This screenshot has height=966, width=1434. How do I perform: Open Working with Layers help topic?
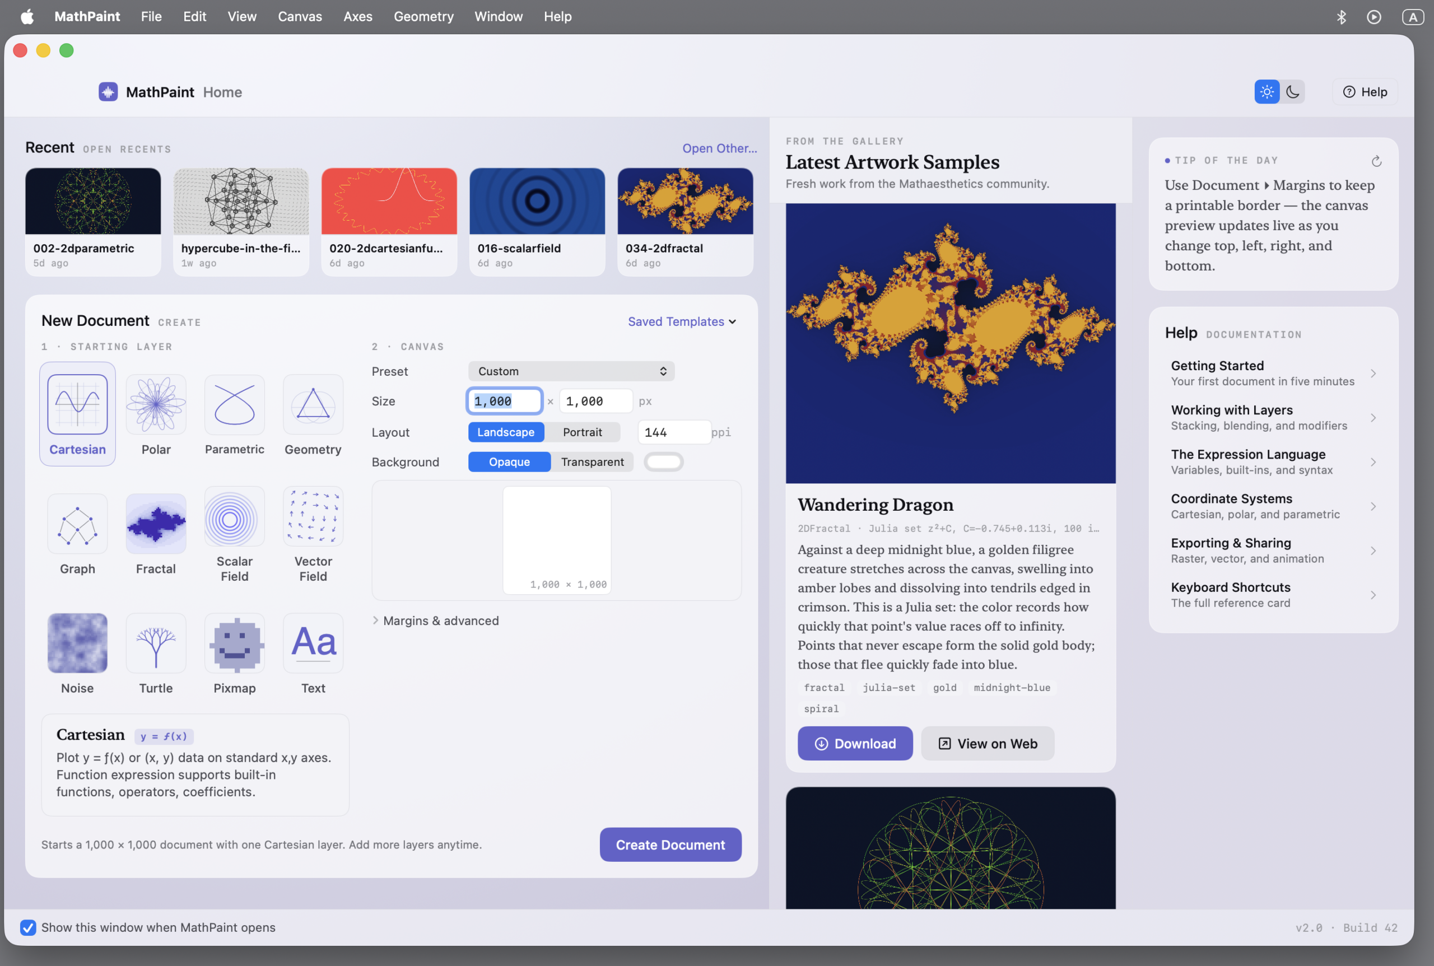[1273, 418]
